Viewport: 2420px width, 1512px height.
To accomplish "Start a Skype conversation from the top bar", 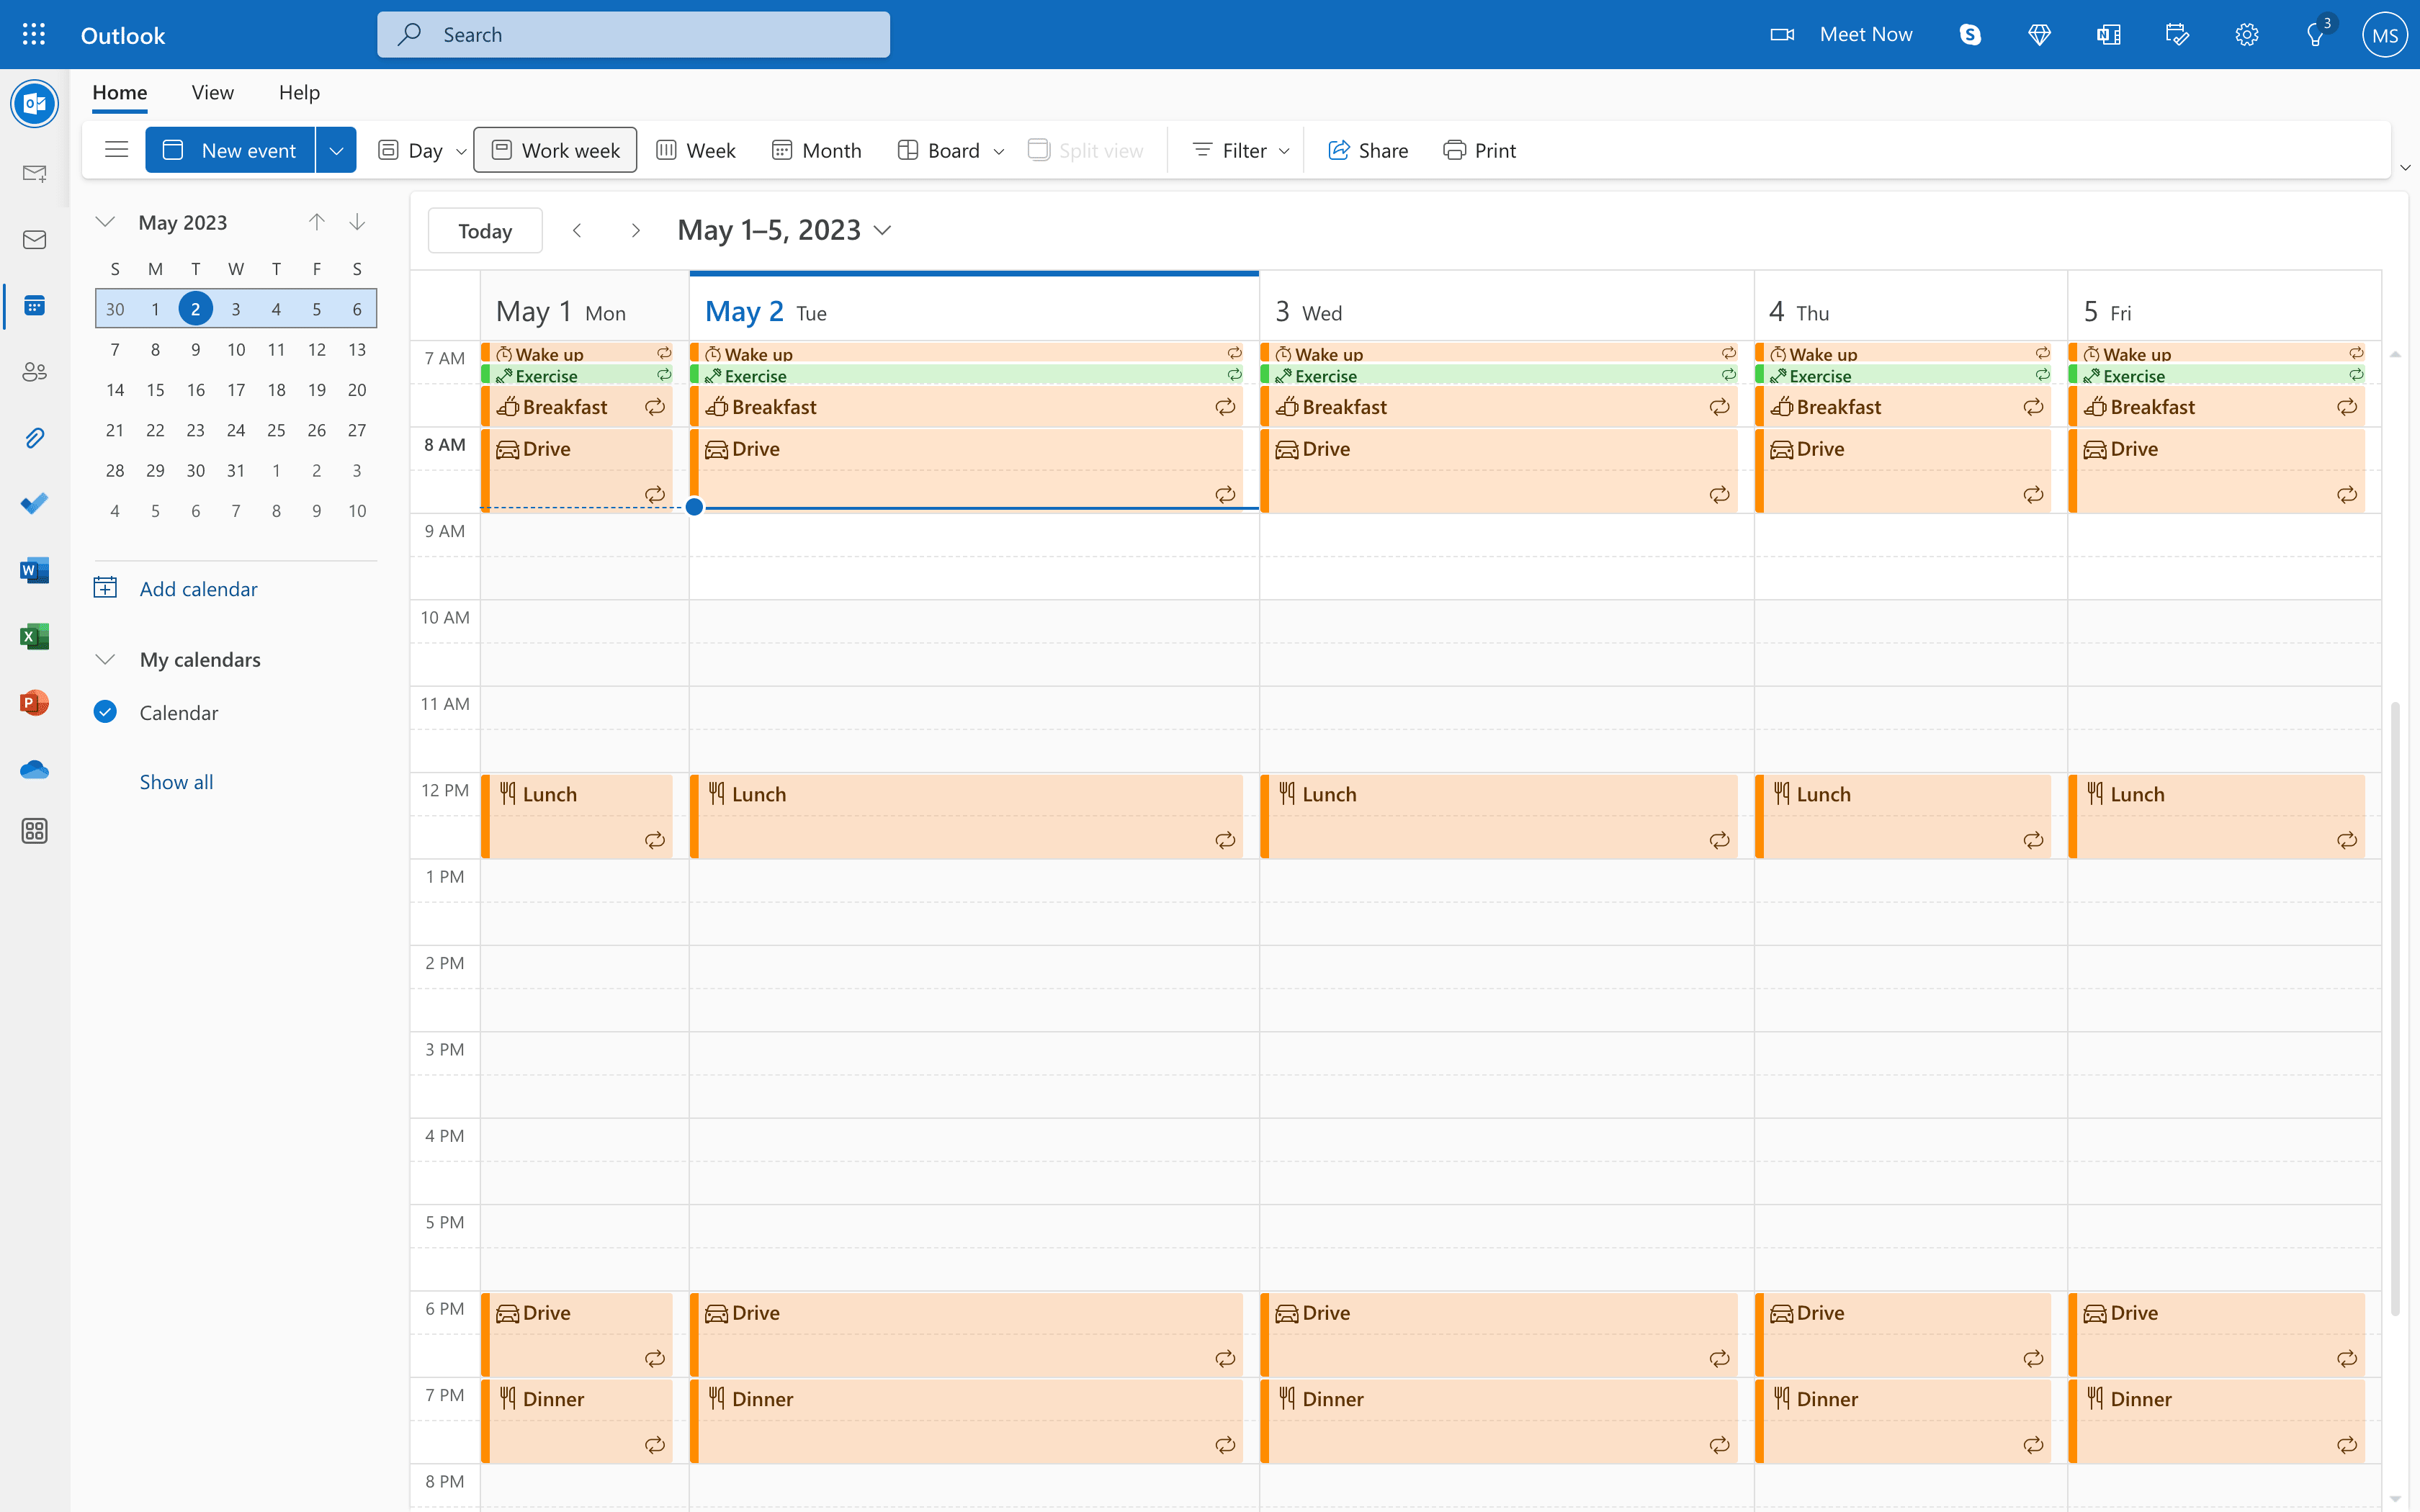I will pos(1969,34).
